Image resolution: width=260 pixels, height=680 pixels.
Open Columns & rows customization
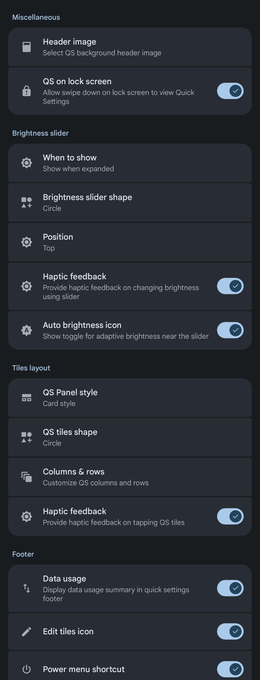(130, 477)
